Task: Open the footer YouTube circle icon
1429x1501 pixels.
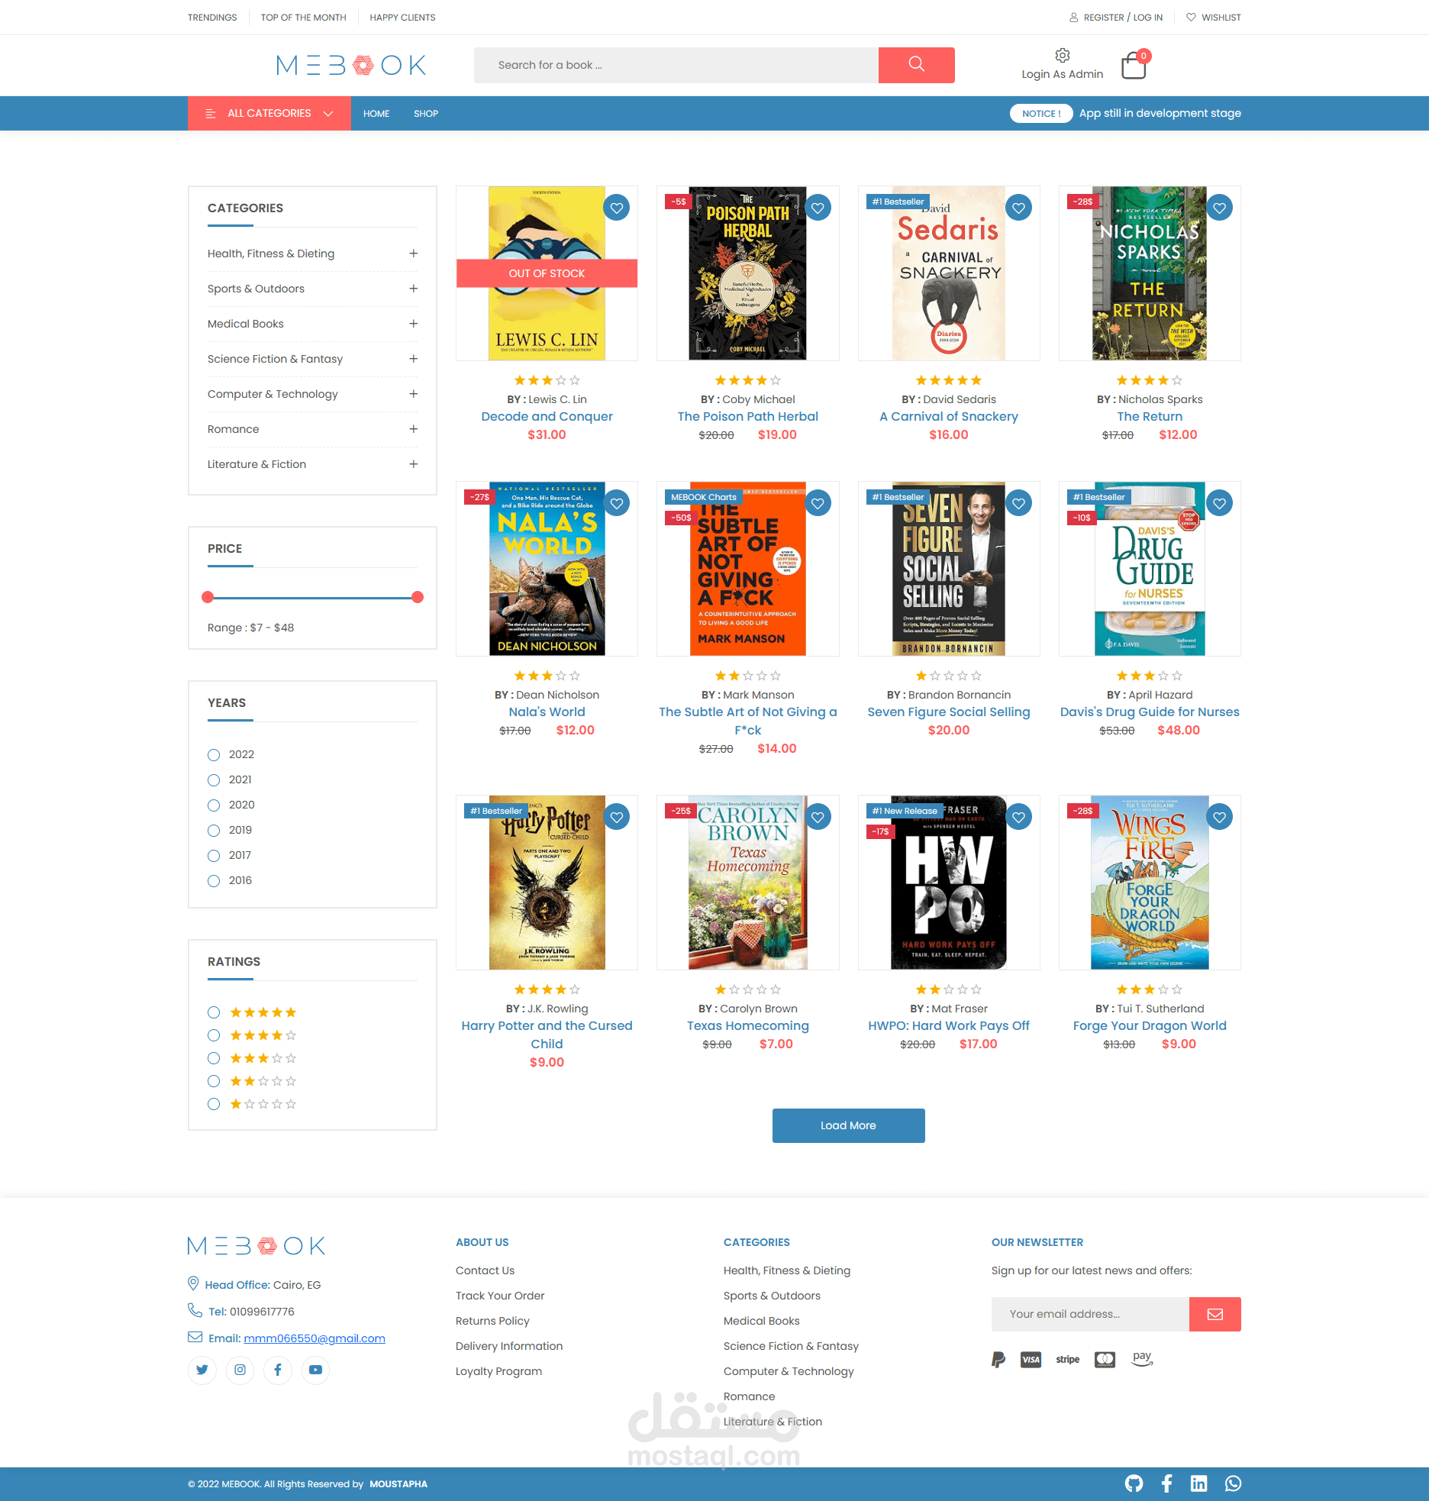Action: (315, 1370)
